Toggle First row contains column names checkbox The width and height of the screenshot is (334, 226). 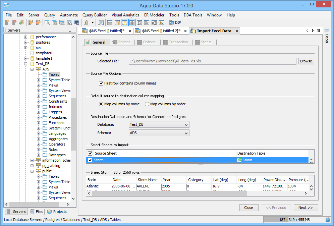pos(101,83)
